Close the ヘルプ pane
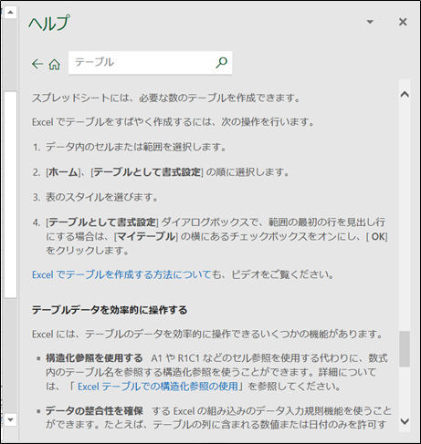This screenshot has height=444, width=421. tap(403, 22)
